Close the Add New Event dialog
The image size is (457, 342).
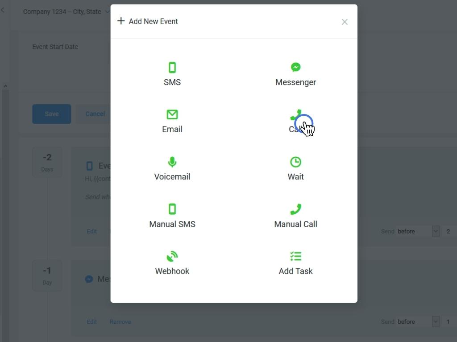(x=345, y=22)
